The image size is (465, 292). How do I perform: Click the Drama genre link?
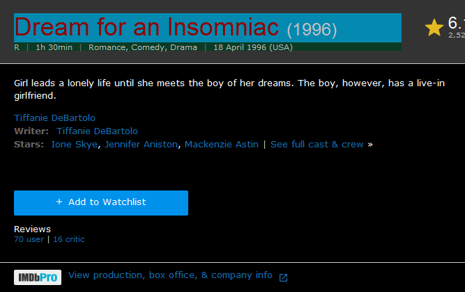[x=183, y=47]
